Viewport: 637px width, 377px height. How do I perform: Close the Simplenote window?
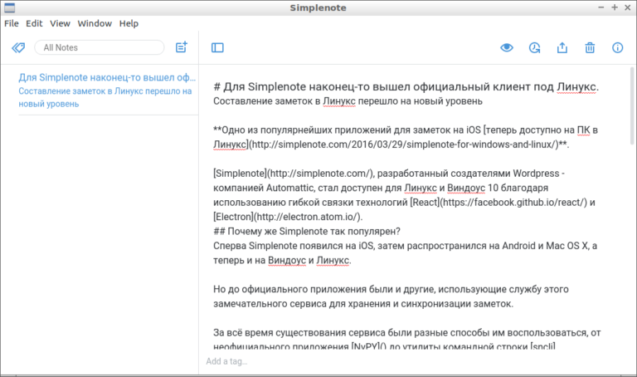pos(627,7)
